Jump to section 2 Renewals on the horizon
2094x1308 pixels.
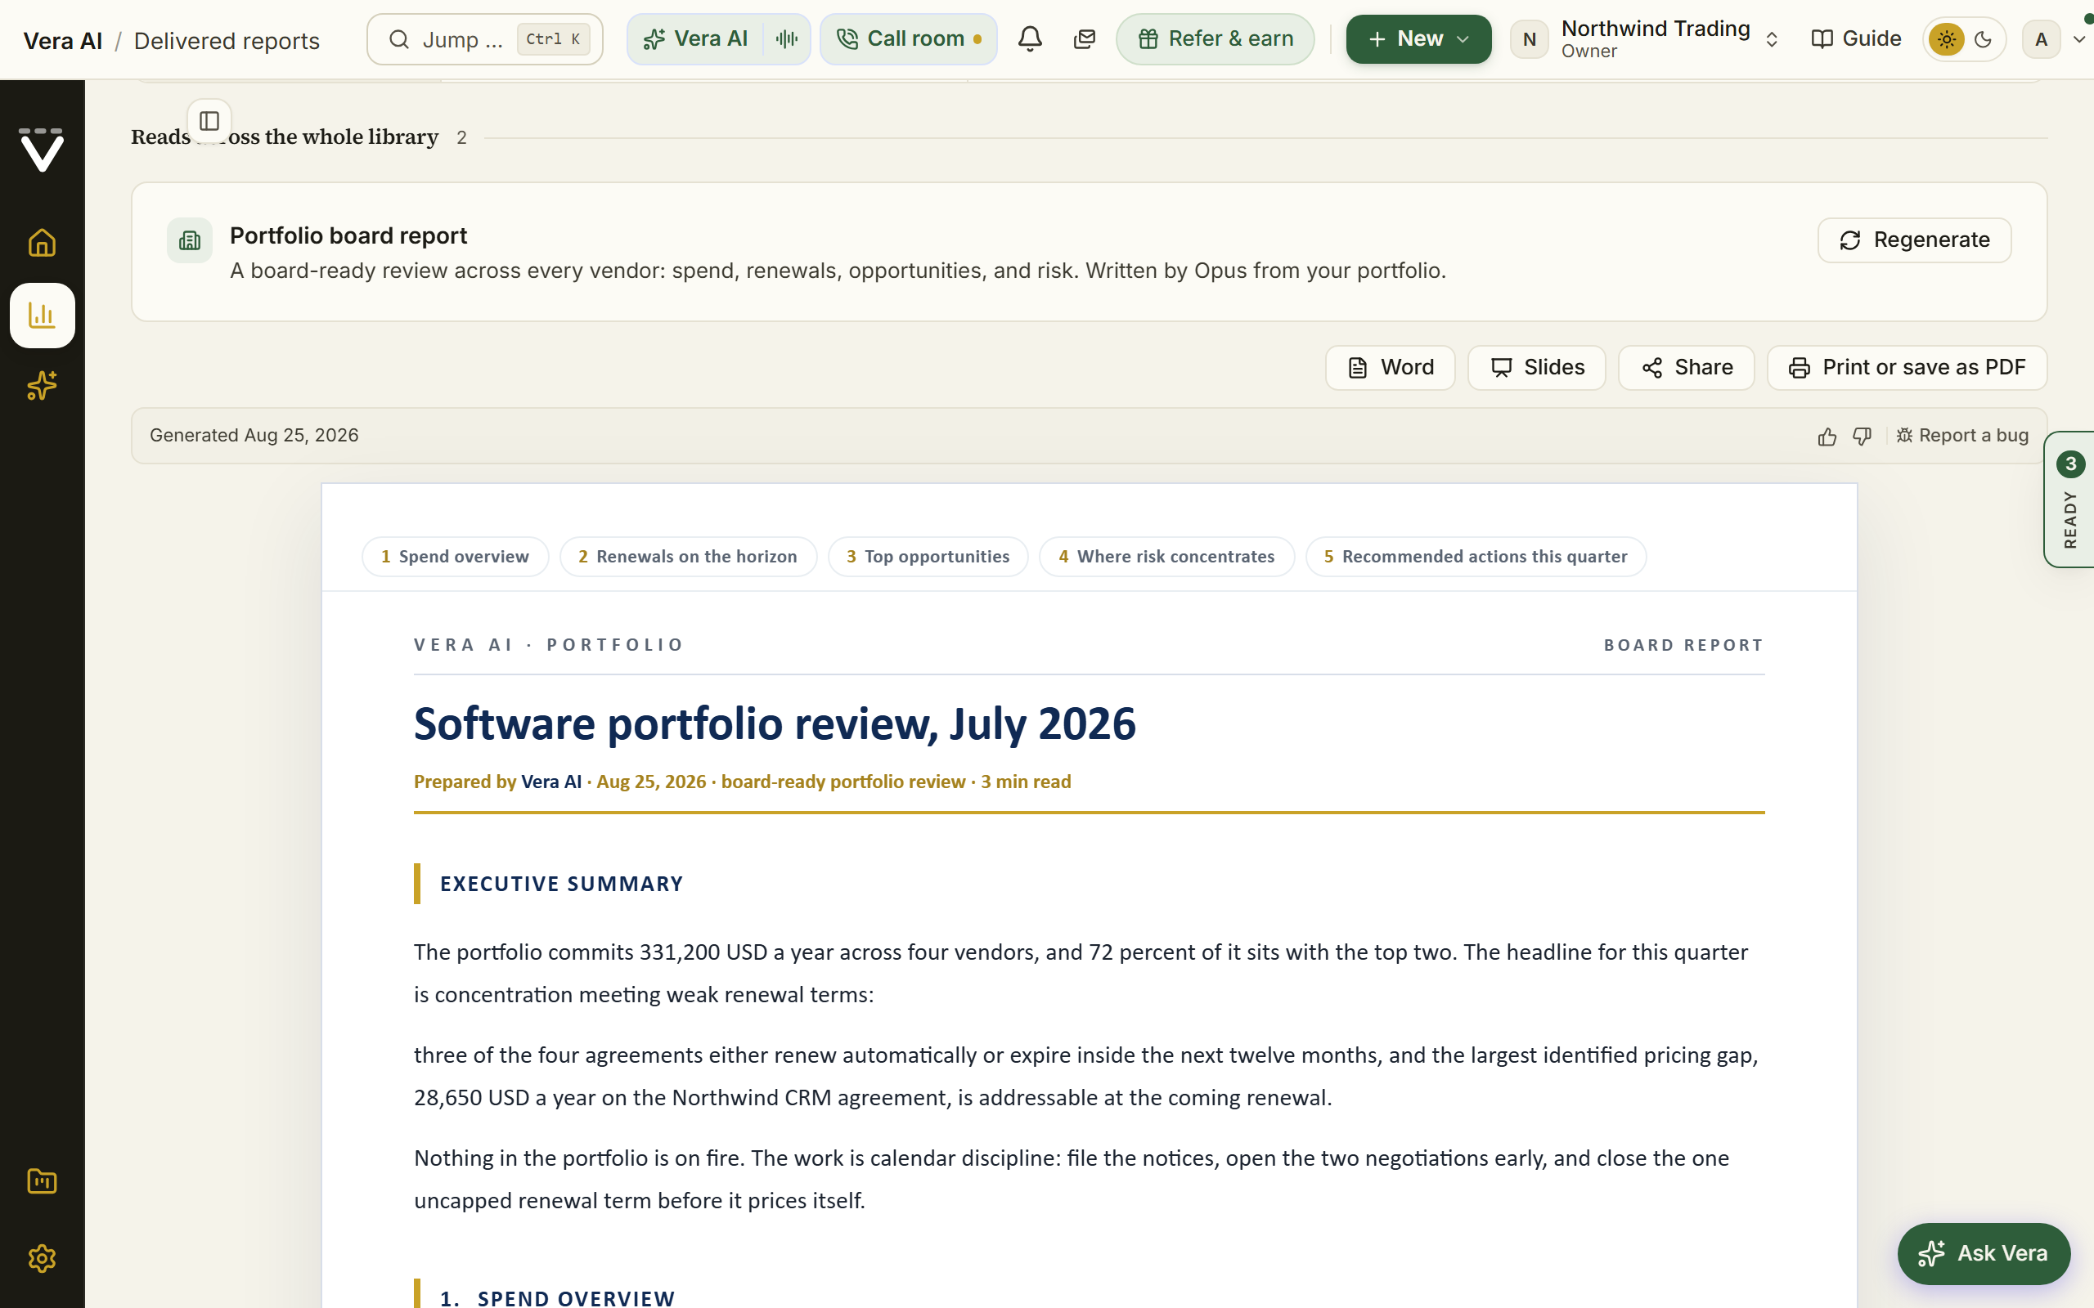[x=688, y=556]
